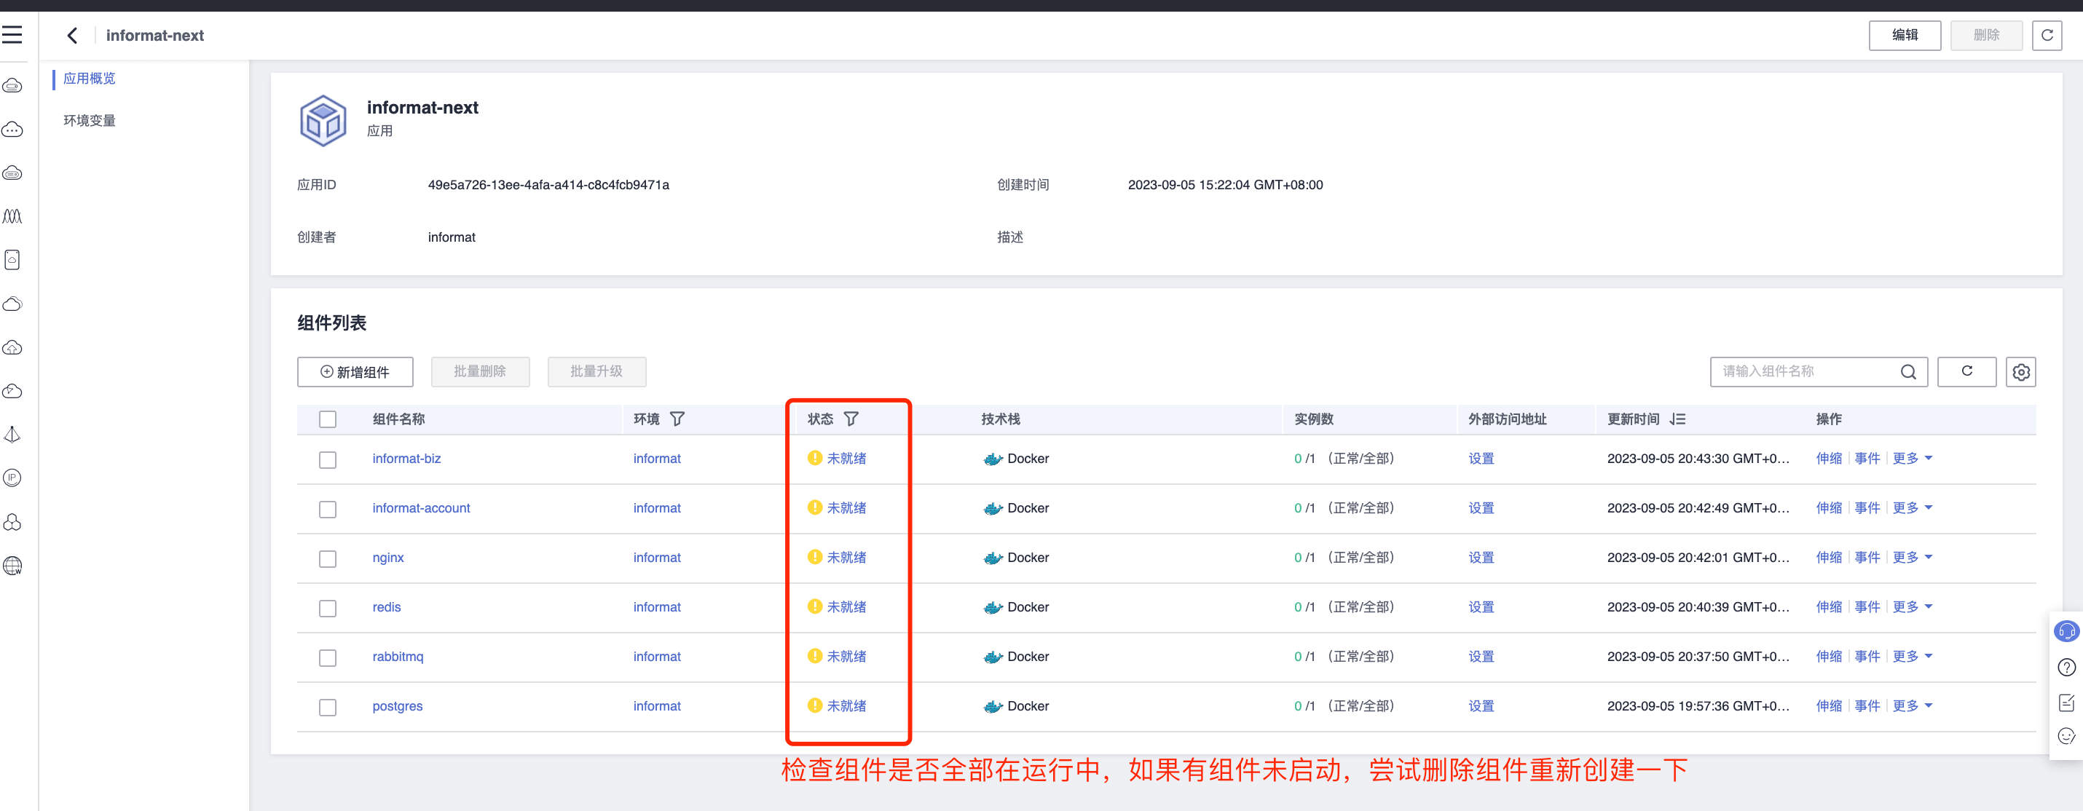Screen dimensions: 2083x811
Task: Tick the checkbox for nginx
Action: (328, 558)
